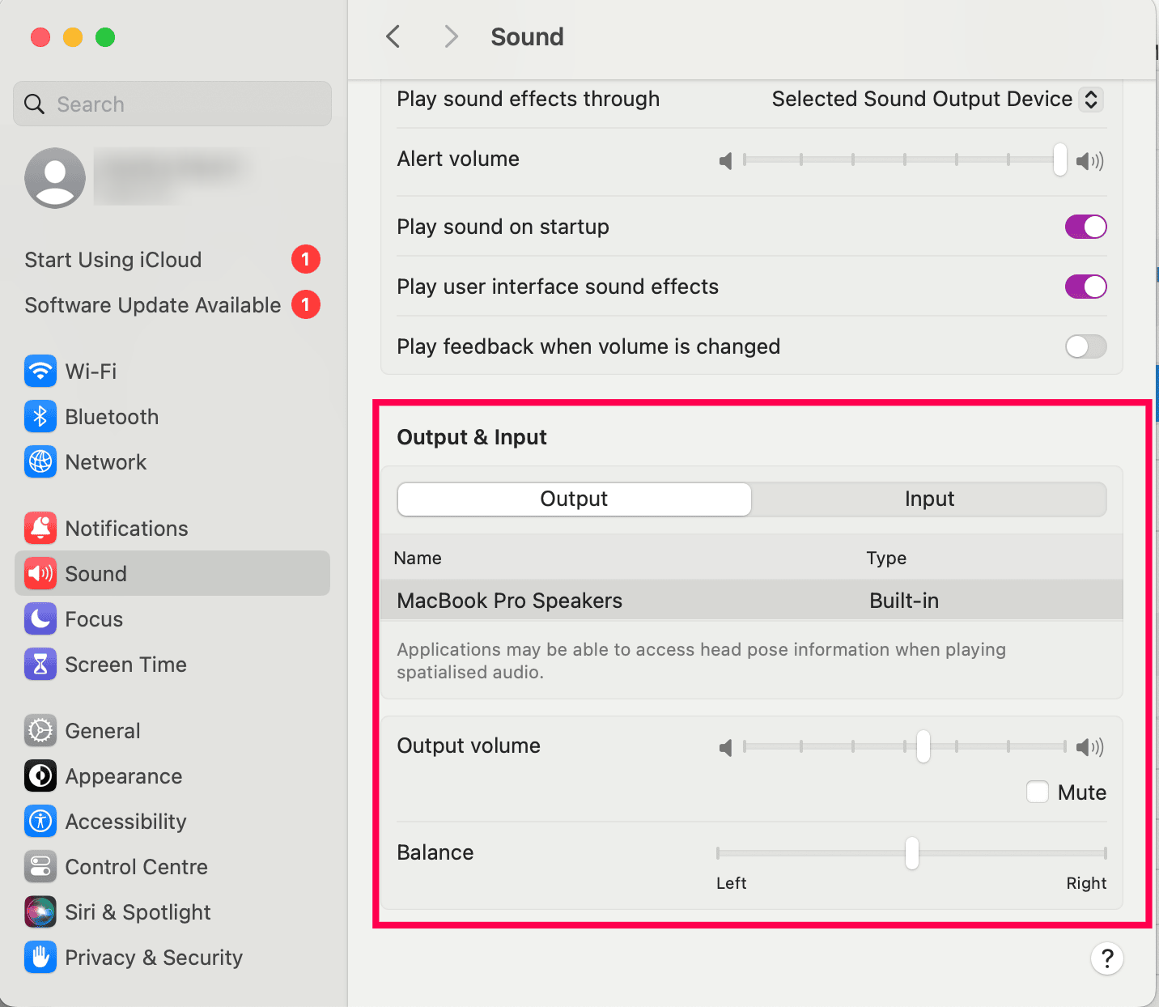
Task: Disable Play sound on startup toggle
Action: [1085, 227]
